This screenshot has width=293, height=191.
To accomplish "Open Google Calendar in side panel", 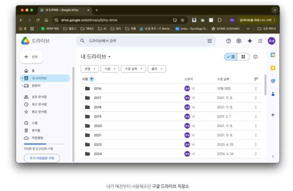I will click(x=273, y=55).
